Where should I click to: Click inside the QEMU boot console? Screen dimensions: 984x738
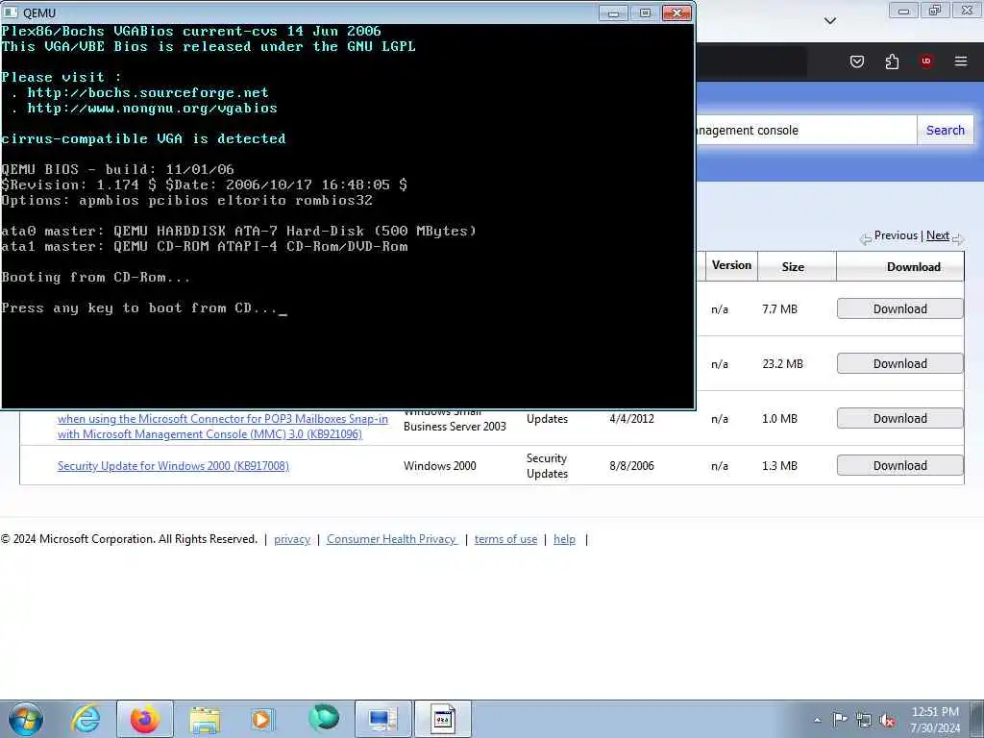(x=348, y=216)
